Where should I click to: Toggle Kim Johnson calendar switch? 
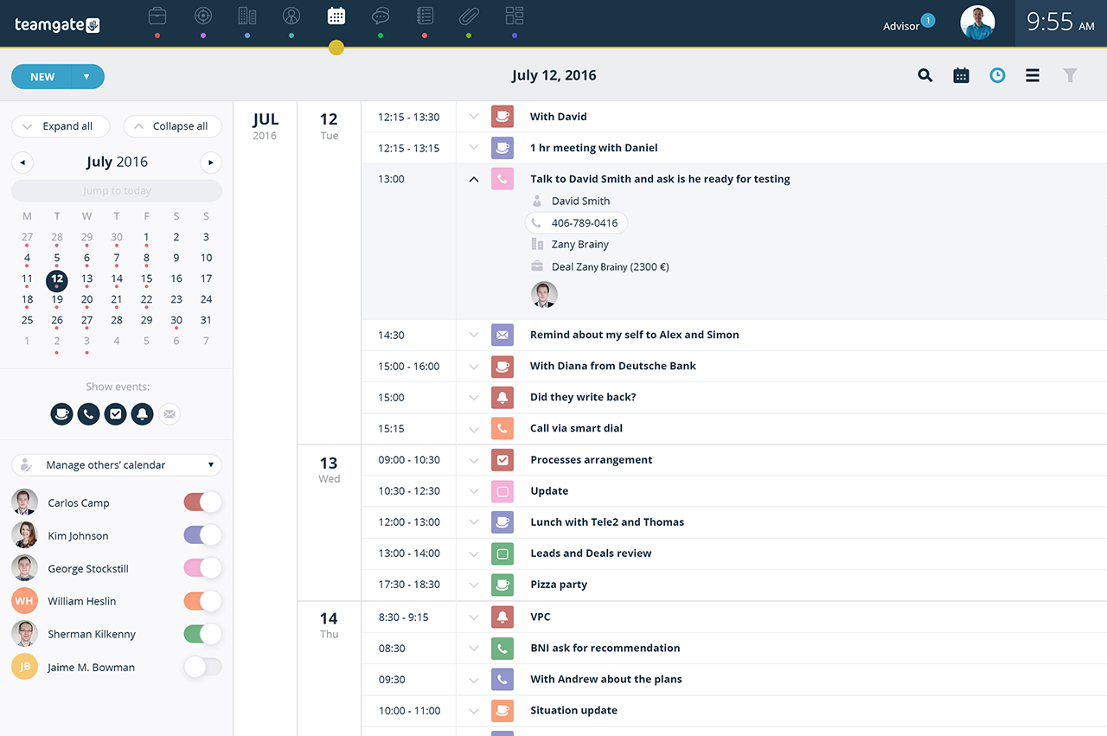click(202, 535)
